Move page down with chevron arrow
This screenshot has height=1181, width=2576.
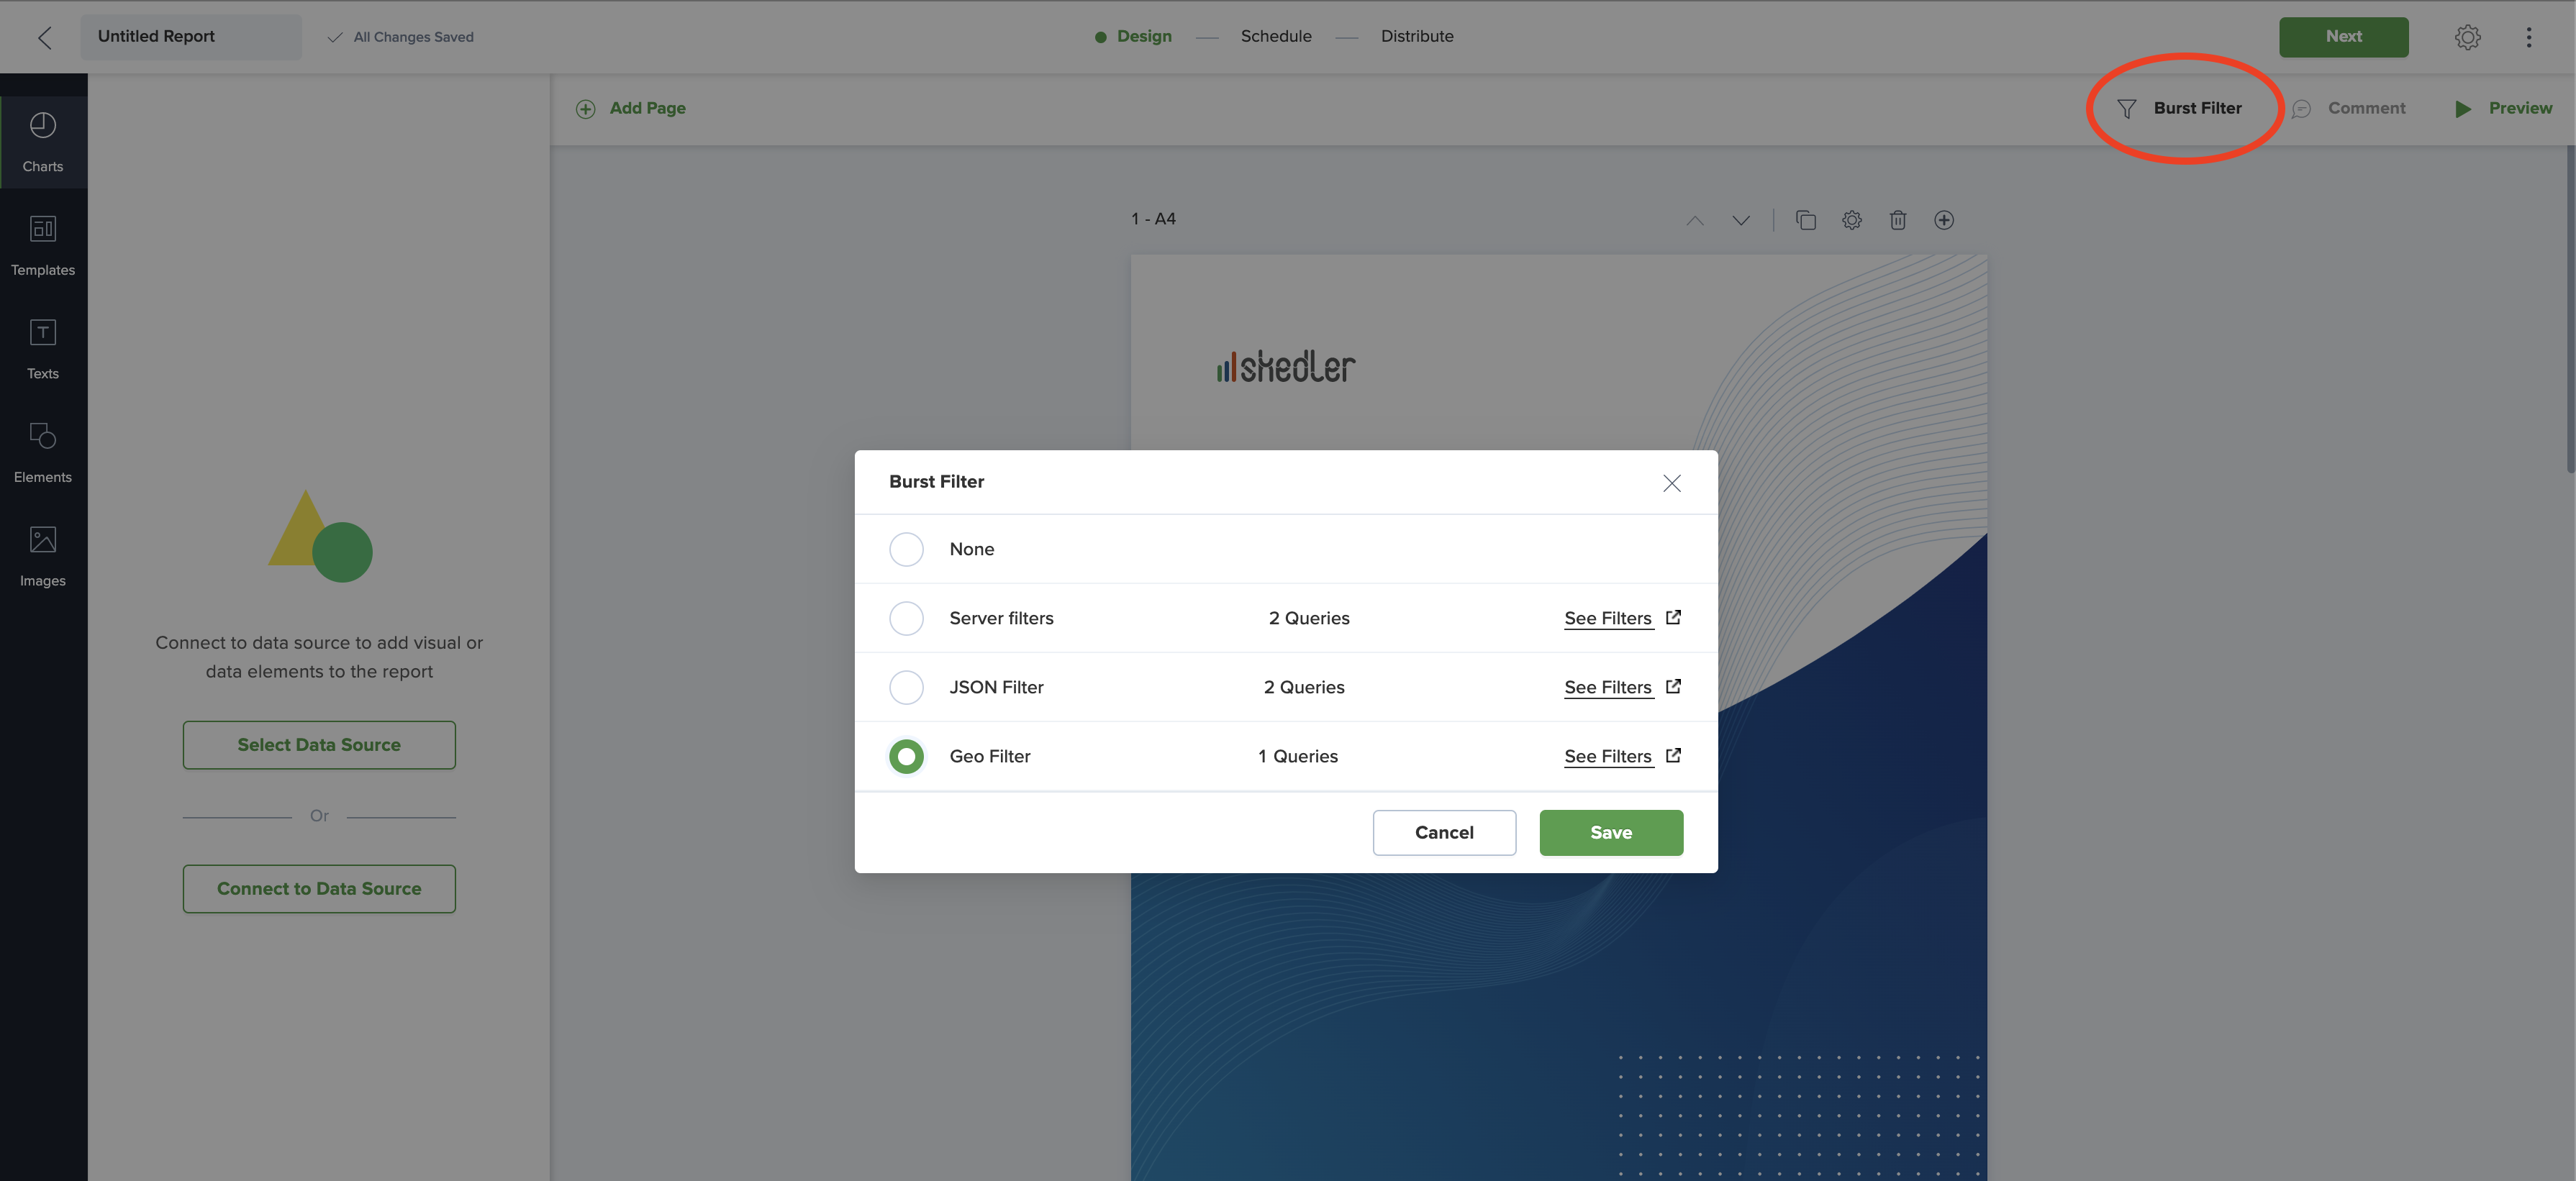click(x=1740, y=220)
